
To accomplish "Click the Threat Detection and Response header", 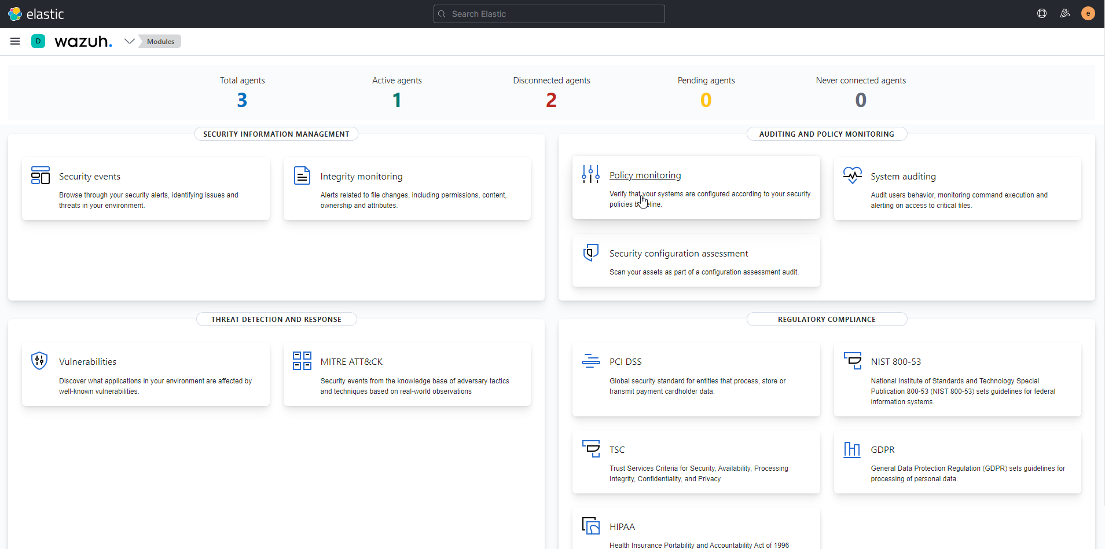I will tap(276, 319).
